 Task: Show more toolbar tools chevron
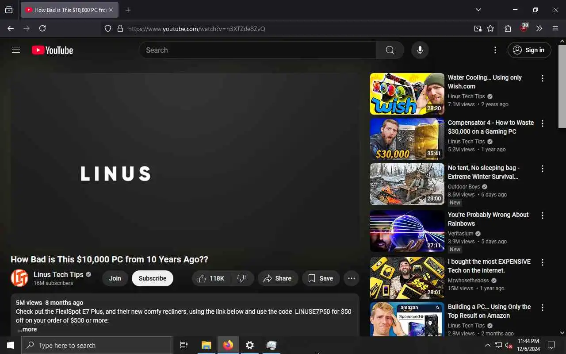point(539,28)
